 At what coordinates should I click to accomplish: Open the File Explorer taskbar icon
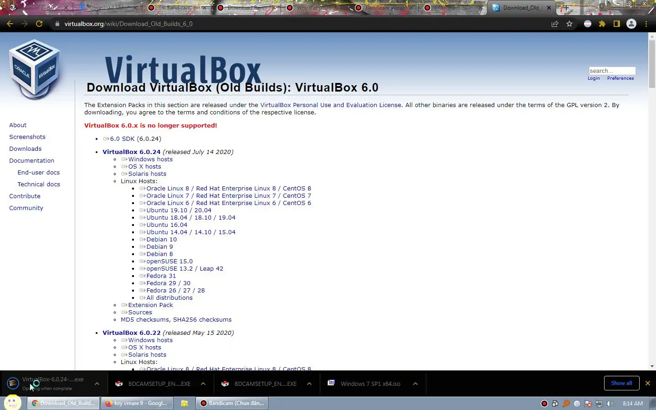[x=184, y=403]
